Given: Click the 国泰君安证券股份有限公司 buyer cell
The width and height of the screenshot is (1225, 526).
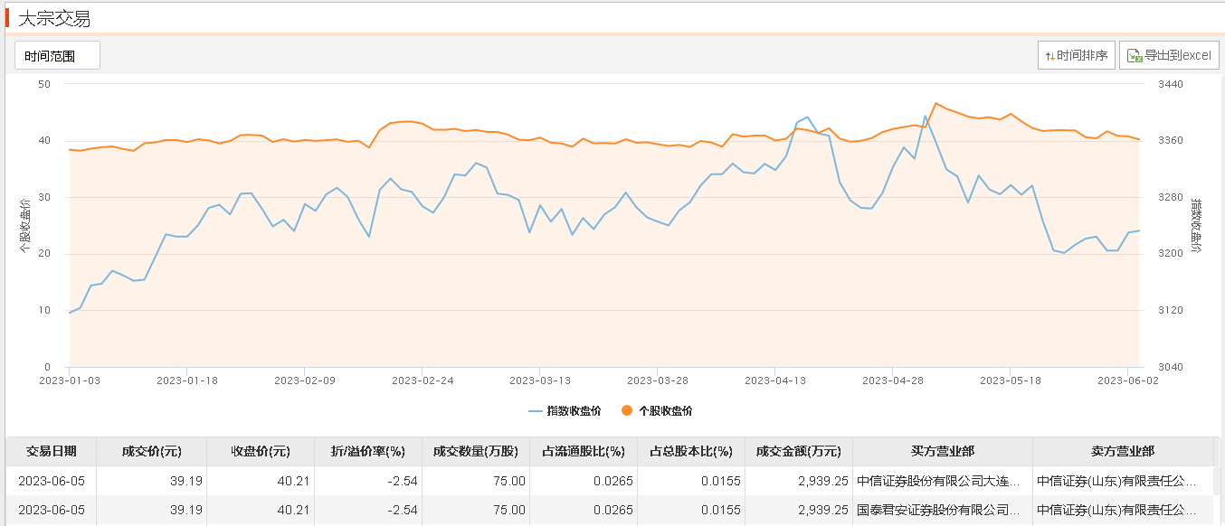Looking at the screenshot, I should point(941,510).
